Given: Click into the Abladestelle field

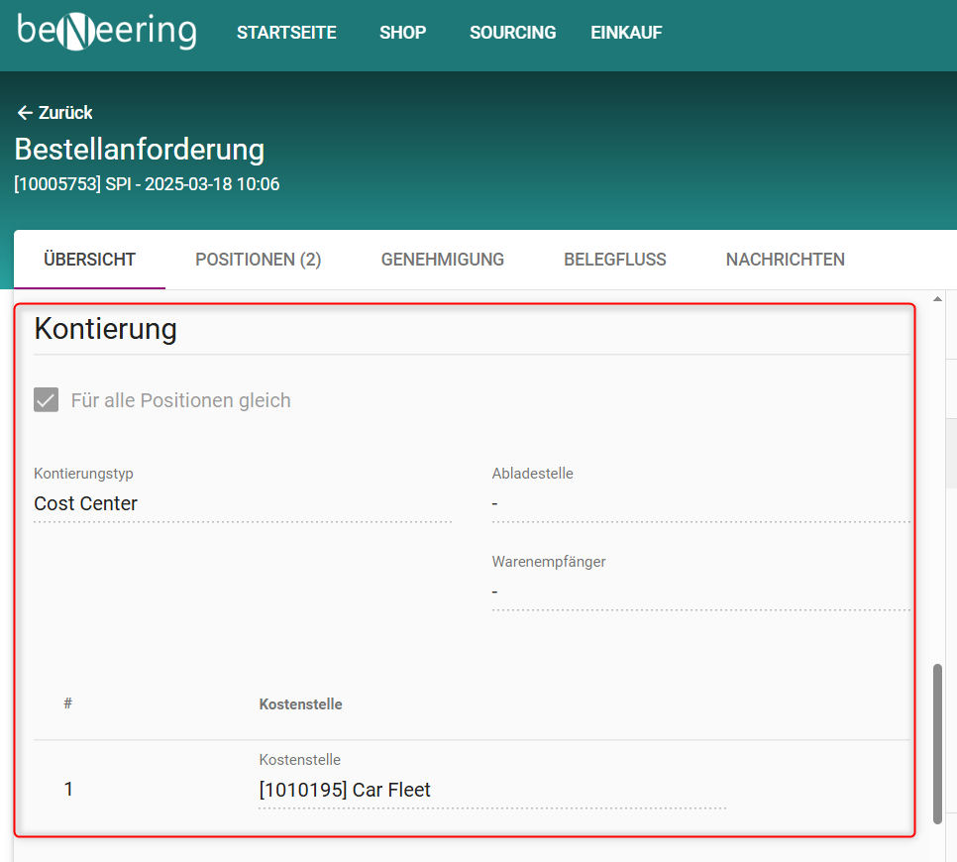Looking at the screenshot, I should click(699, 503).
